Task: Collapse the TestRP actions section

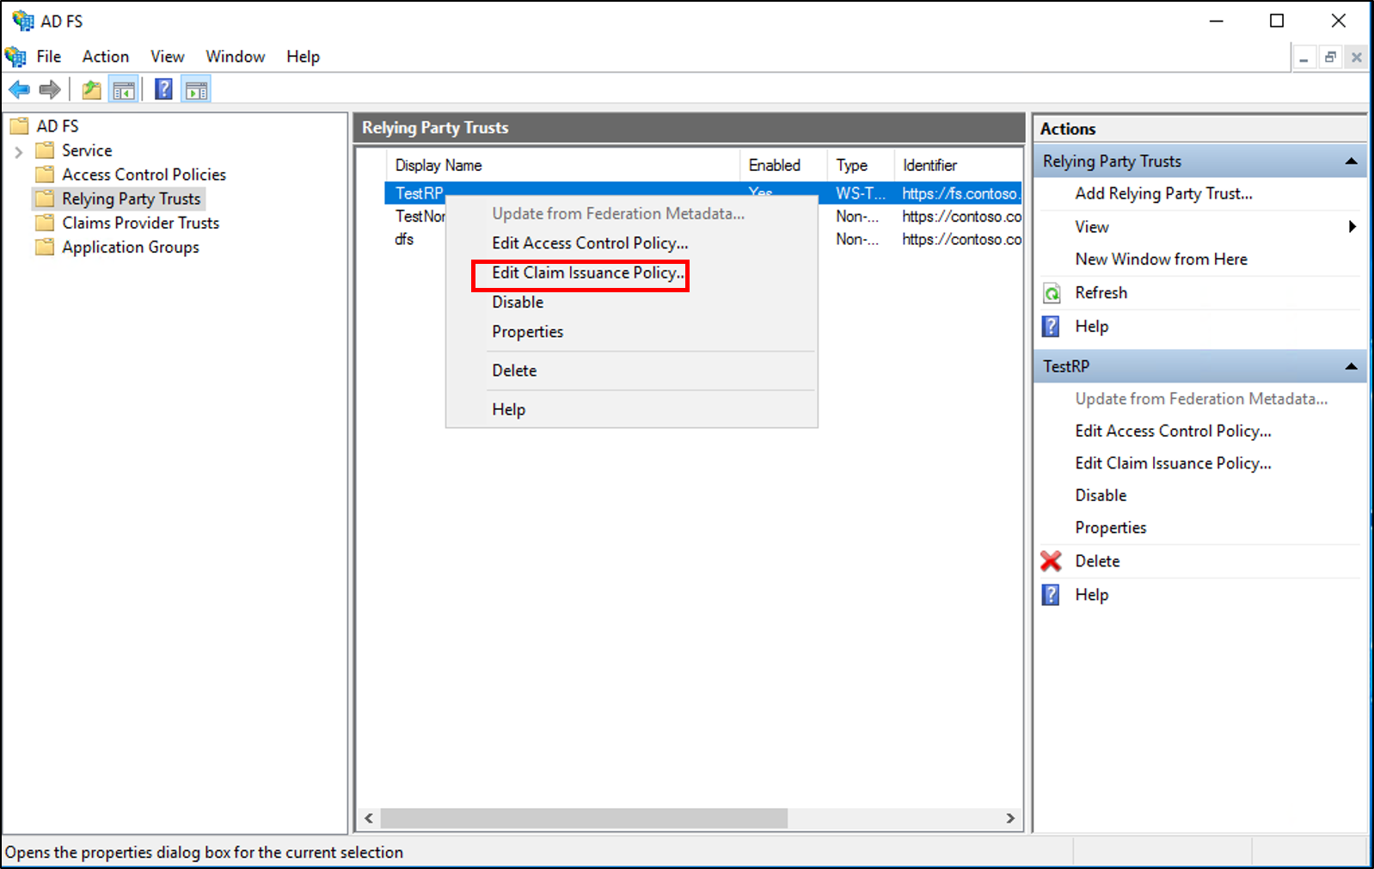Action: 1351,367
